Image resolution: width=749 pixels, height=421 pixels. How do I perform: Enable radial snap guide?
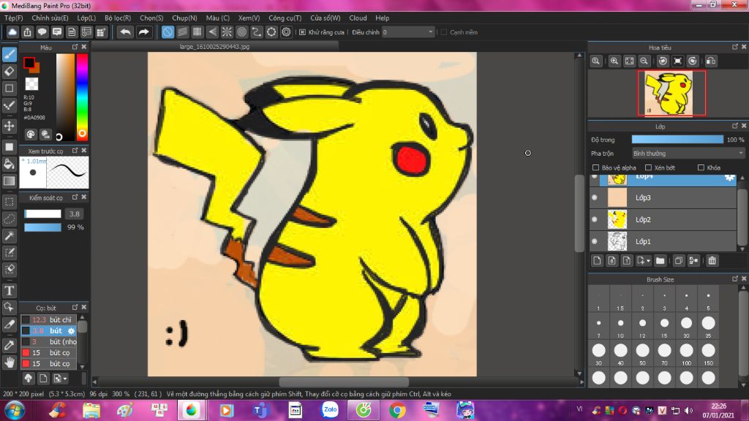tap(227, 32)
